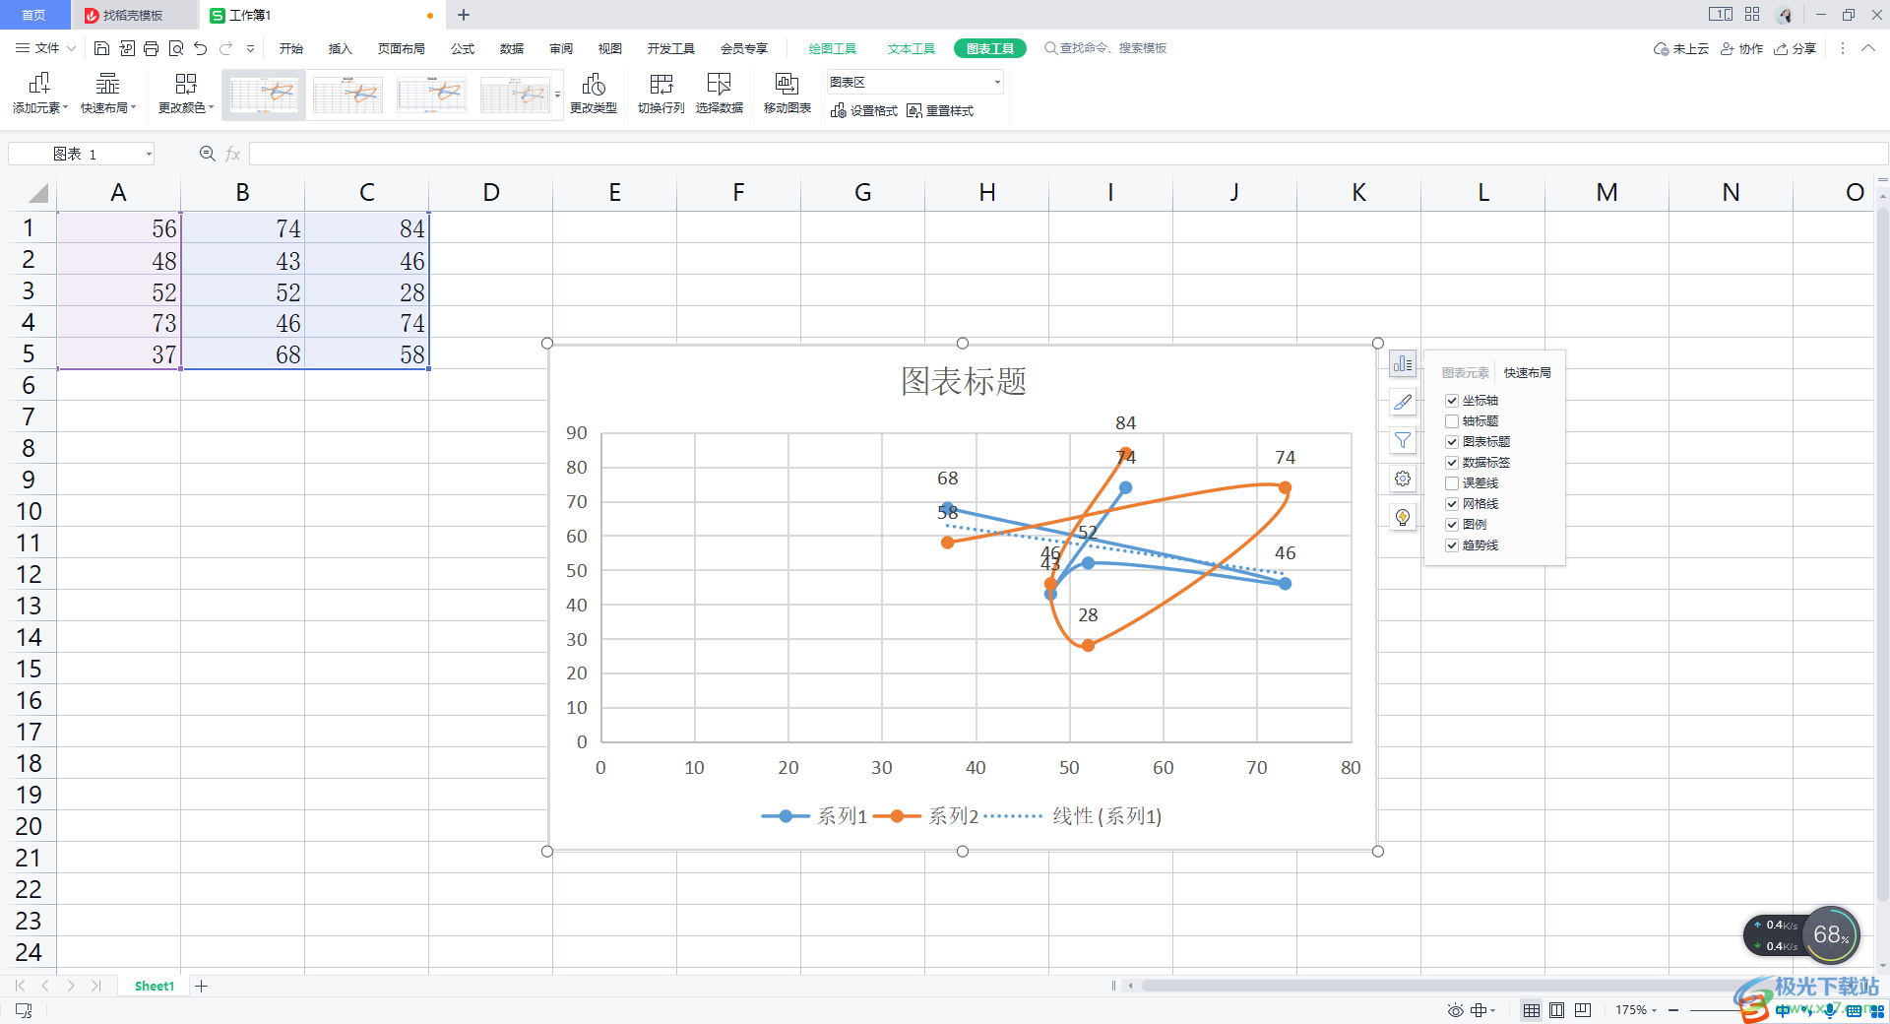This screenshot has height=1024, width=1890.
Task: Toggle 坐标轴 (Axes) checkbox
Action: coord(1452,401)
